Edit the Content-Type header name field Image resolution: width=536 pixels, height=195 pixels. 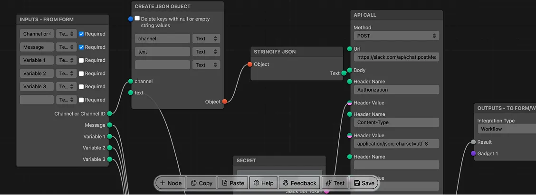(396, 122)
